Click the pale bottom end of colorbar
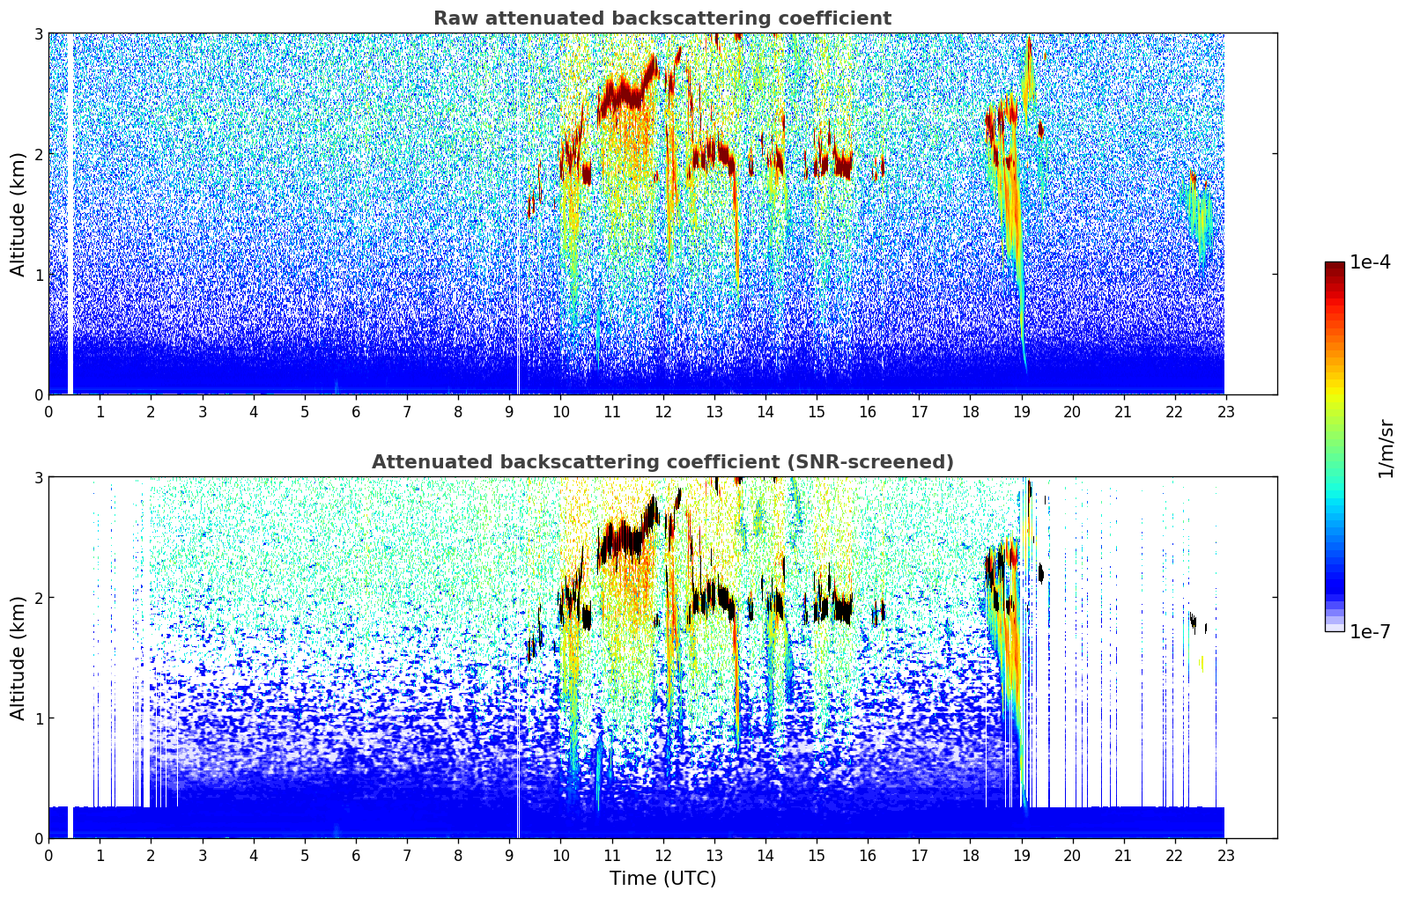1405x898 pixels. [x=1335, y=626]
